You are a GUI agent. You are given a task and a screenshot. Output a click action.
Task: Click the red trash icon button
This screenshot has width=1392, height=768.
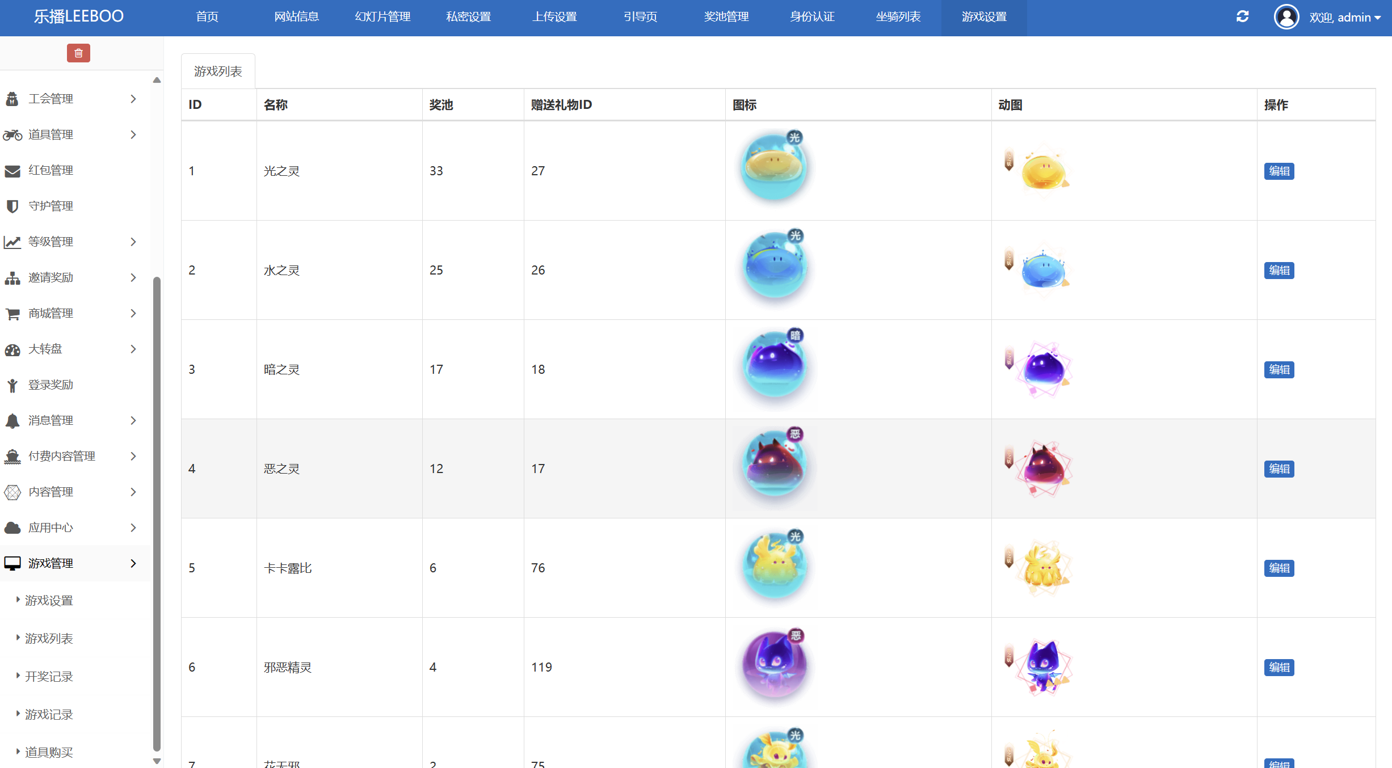pyautogui.click(x=78, y=53)
